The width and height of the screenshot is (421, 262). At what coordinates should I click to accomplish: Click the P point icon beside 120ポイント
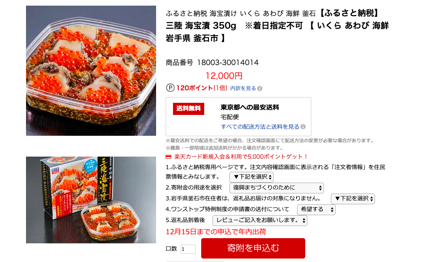tap(170, 88)
